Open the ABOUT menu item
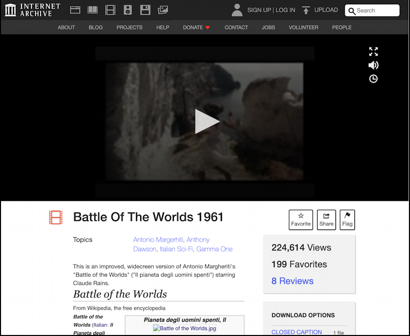410x336 pixels. (66, 28)
